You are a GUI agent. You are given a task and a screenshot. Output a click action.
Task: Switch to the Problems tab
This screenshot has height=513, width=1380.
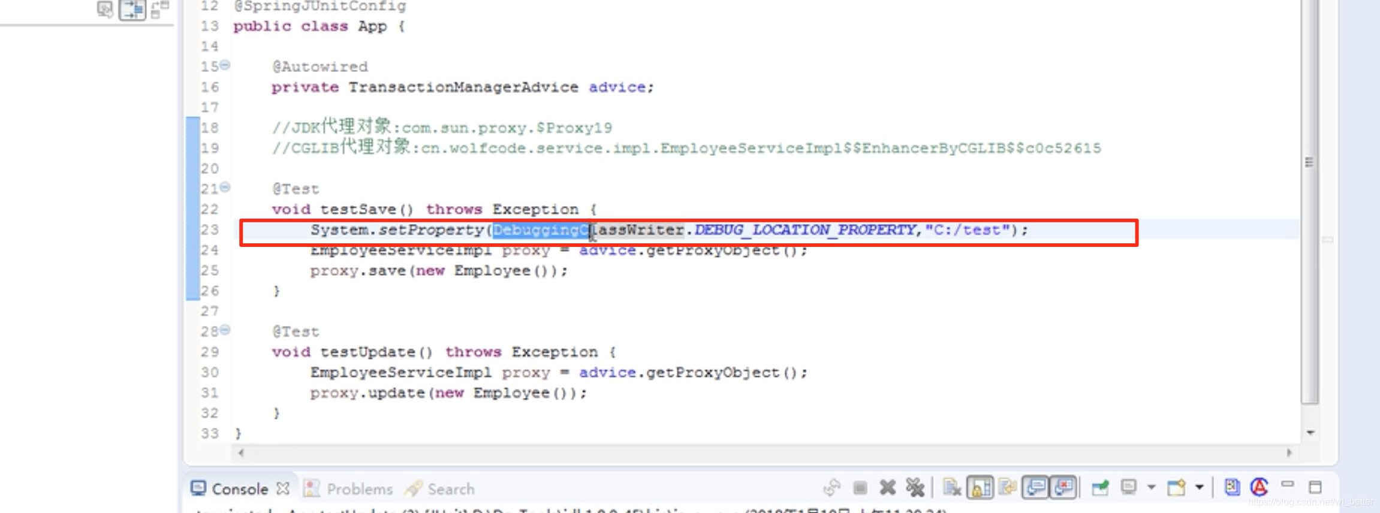(x=349, y=489)
